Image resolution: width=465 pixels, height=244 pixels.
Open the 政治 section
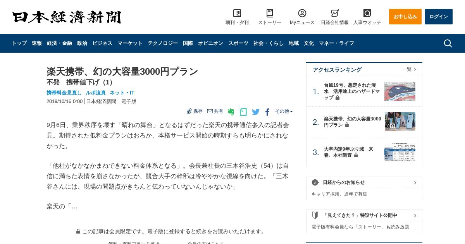pos(82,43)
